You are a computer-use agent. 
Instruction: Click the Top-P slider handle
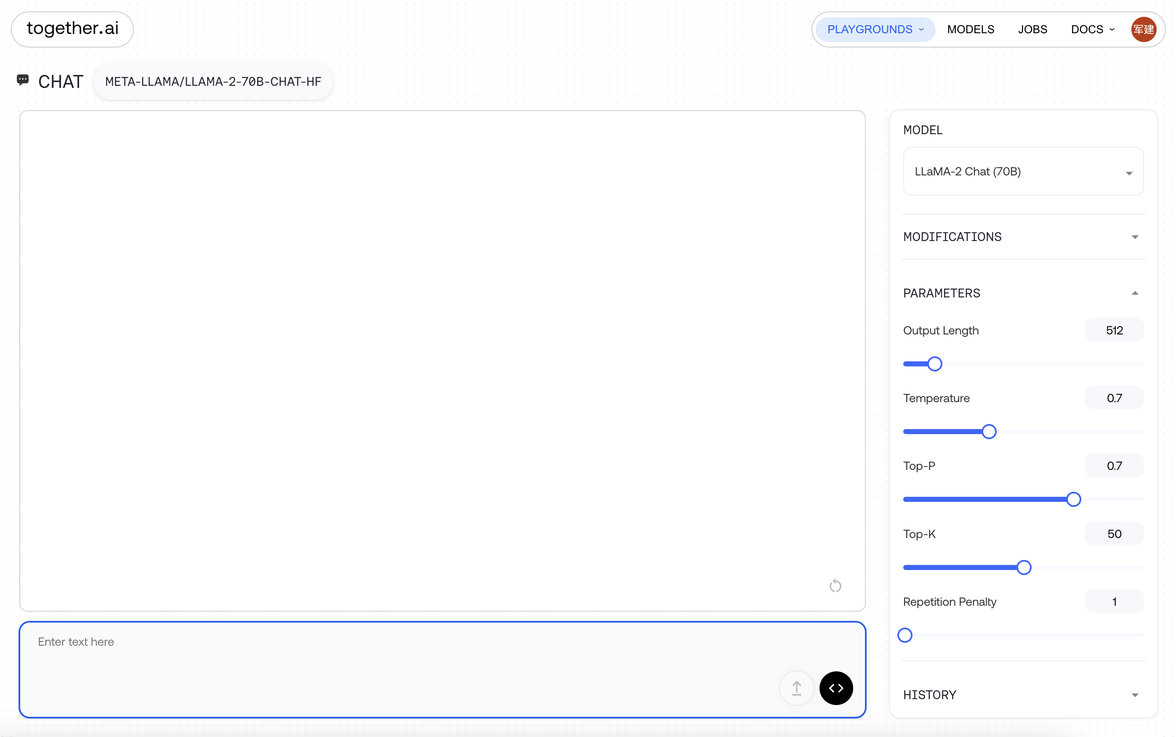tap(1073, 499)
